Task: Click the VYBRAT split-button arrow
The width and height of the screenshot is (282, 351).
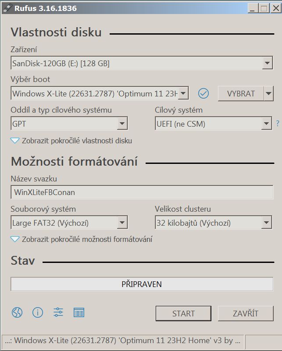Action: coord(268,93)
